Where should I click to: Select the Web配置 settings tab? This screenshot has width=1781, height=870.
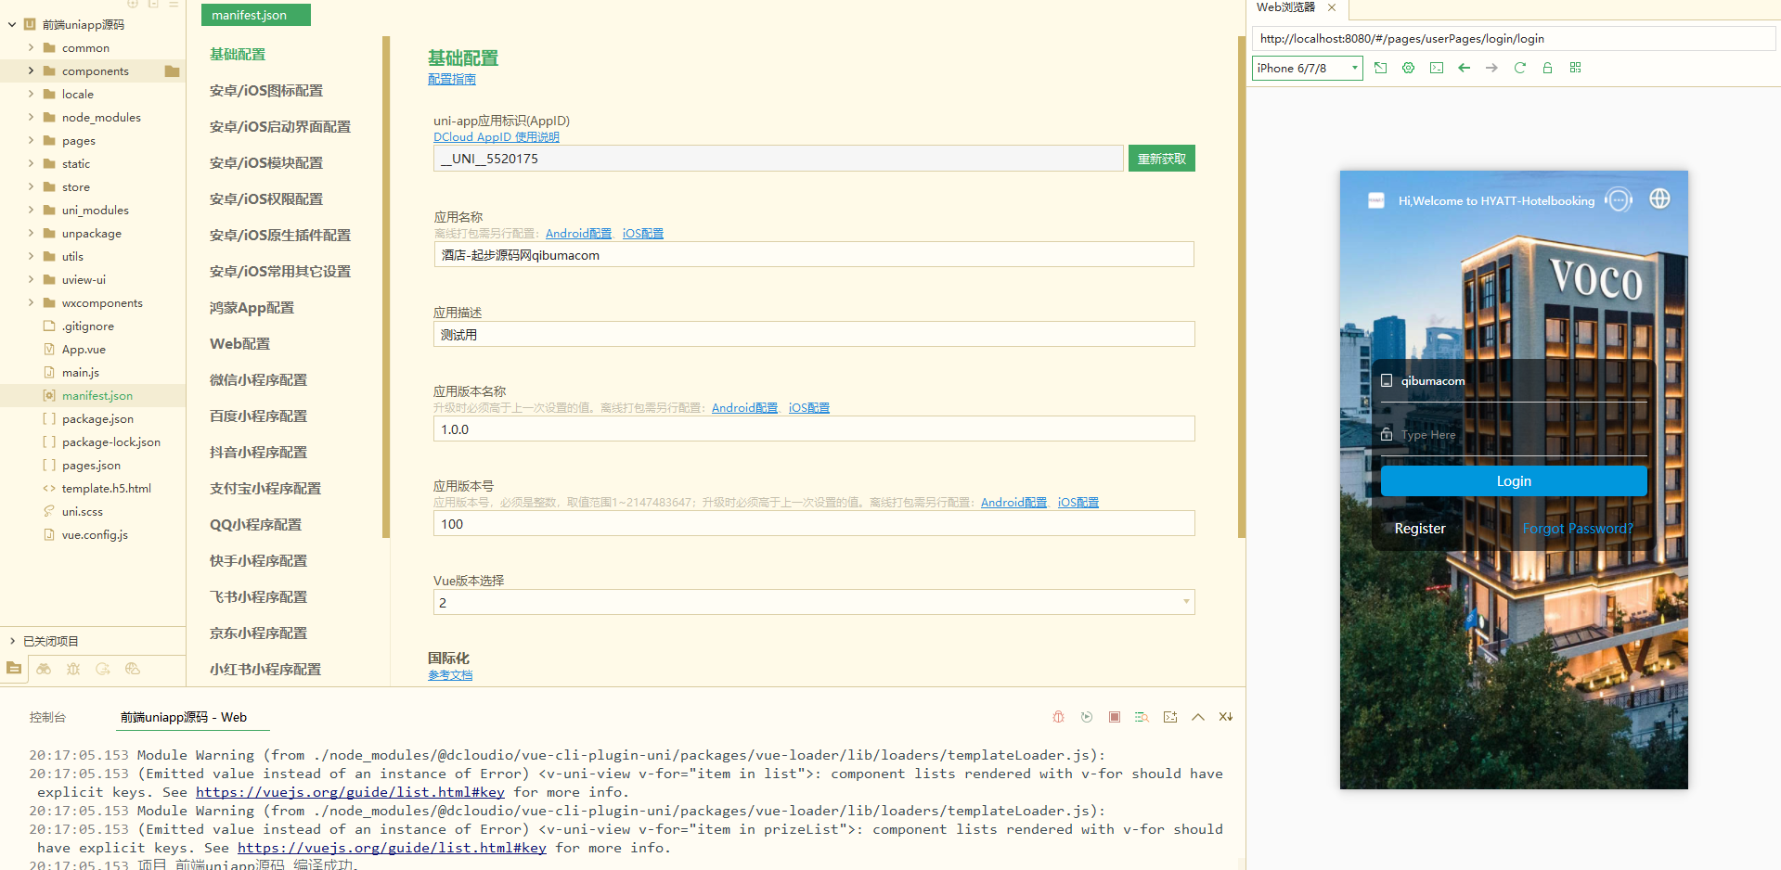pos(239,343)
